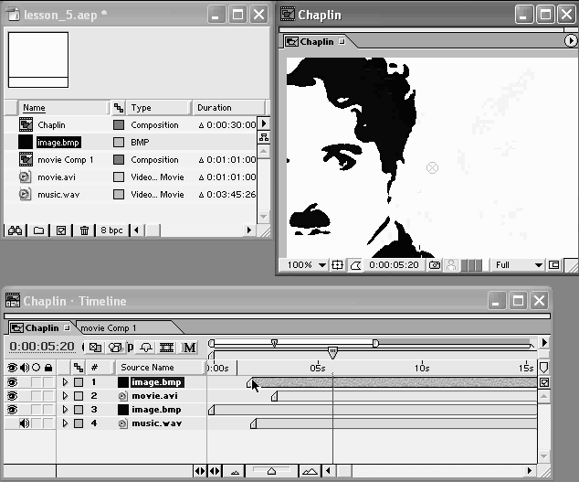Click the 8 bpc color depth button
Viewport: 579px width, 482px height.
(x=111, y=230)
